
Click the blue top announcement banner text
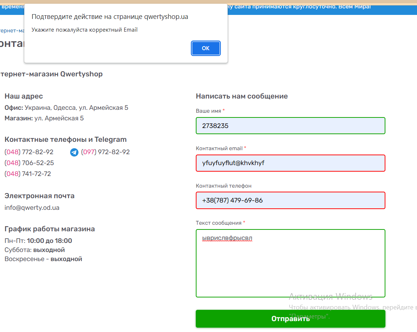[x=299, y=7]
